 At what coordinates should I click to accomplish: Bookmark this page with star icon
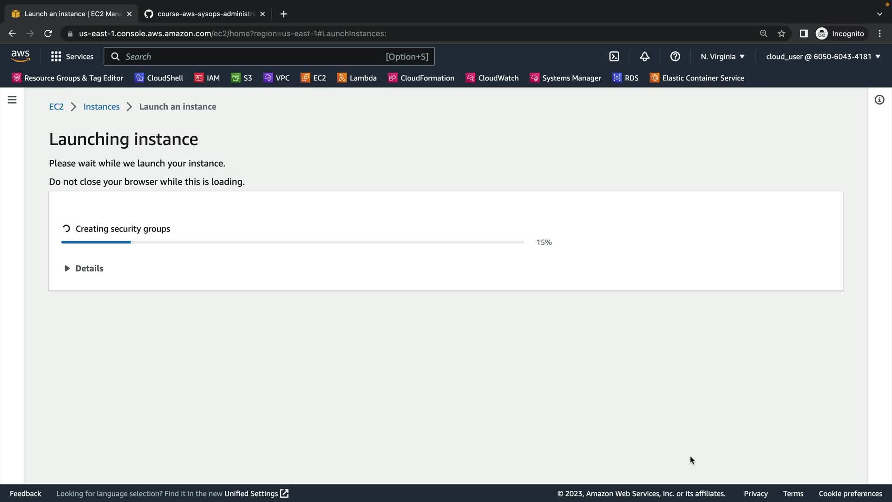pyautogui.click(x=781, y=33)
